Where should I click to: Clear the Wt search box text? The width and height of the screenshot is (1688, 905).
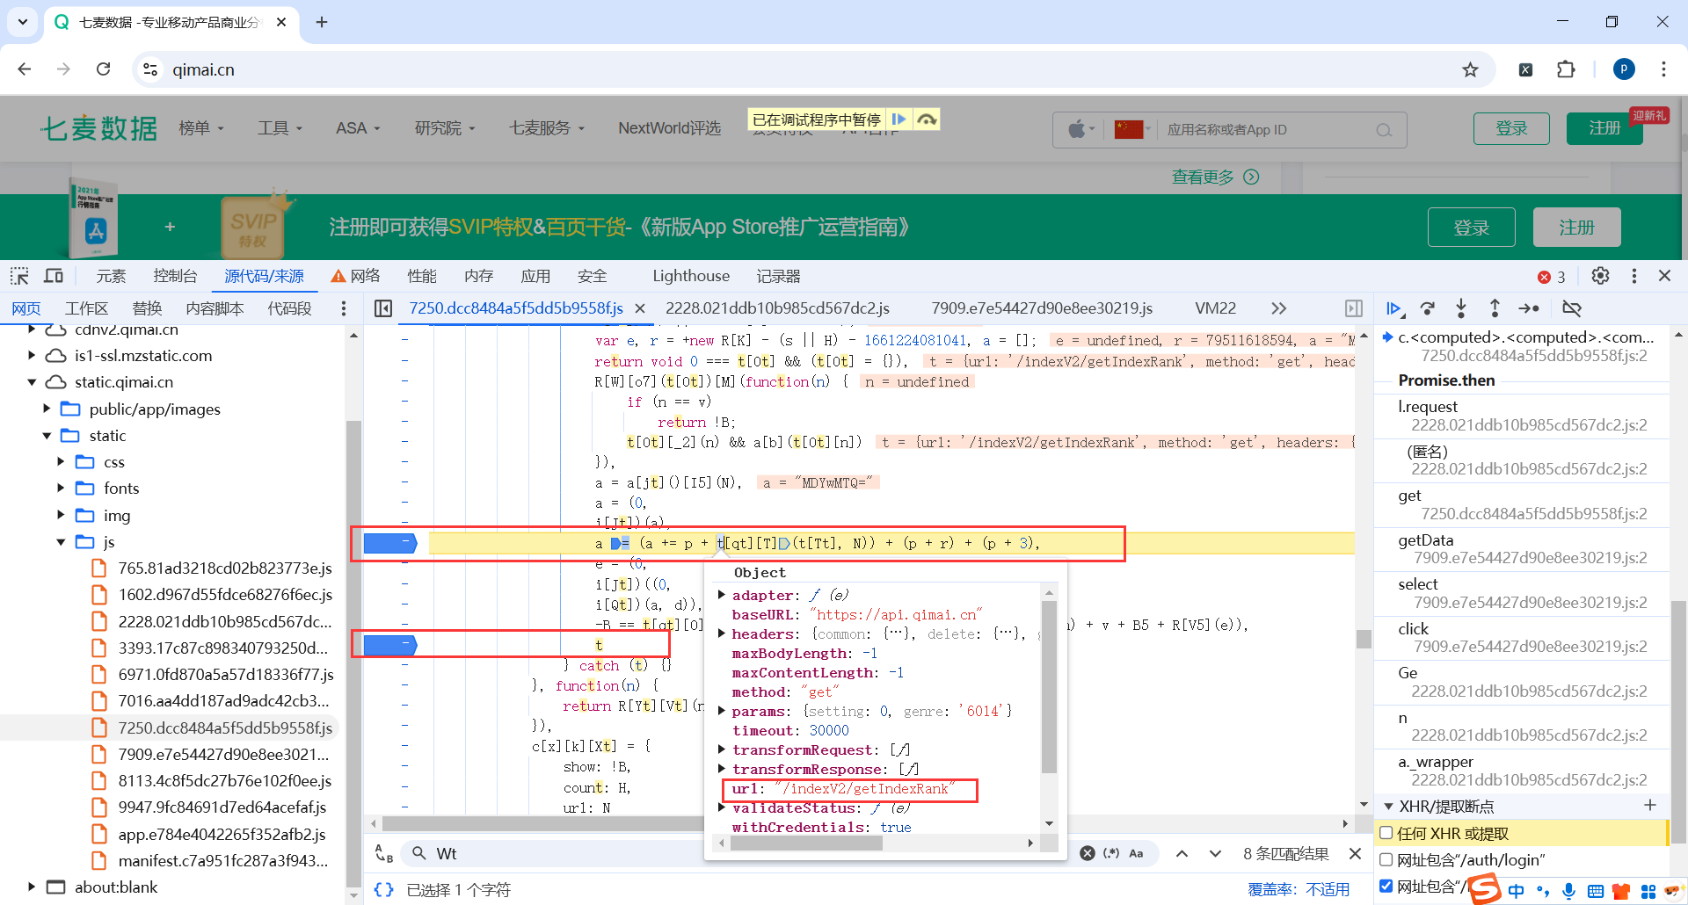tap(1088, 853)
